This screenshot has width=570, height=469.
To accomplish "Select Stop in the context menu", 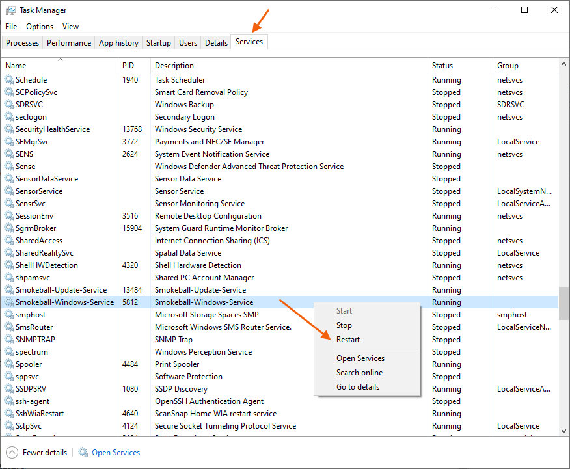I will tap(344, 325).
